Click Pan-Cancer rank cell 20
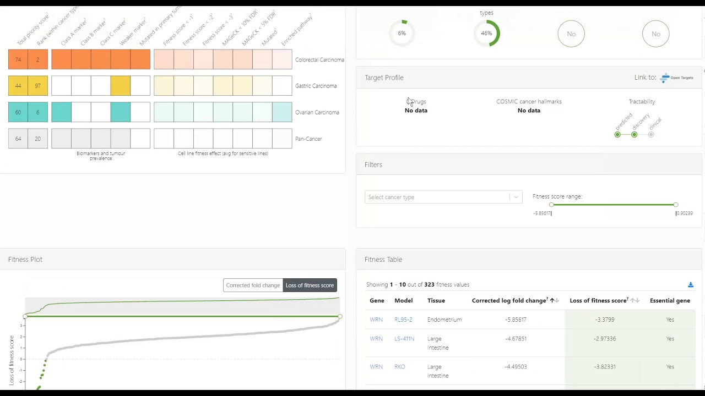Image resolution: width=705 pixels, height=396 pixels. [38, 139]
